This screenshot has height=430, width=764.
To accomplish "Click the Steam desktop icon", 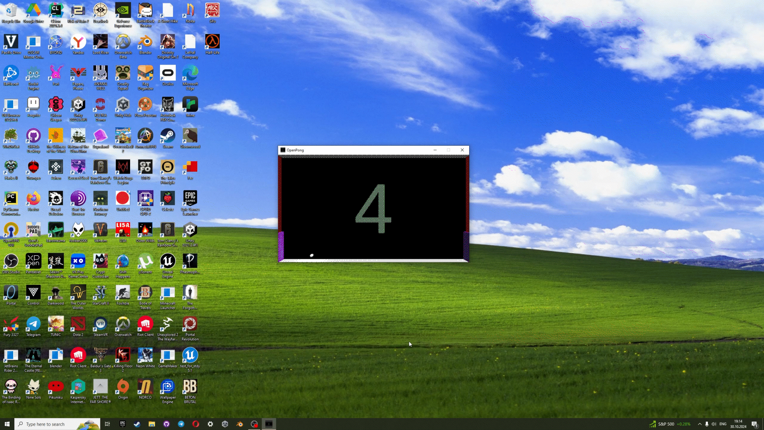I will tap(168, 137).
